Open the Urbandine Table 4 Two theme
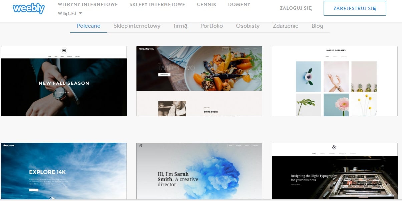 pyautogui.click(x=199, y=81)
